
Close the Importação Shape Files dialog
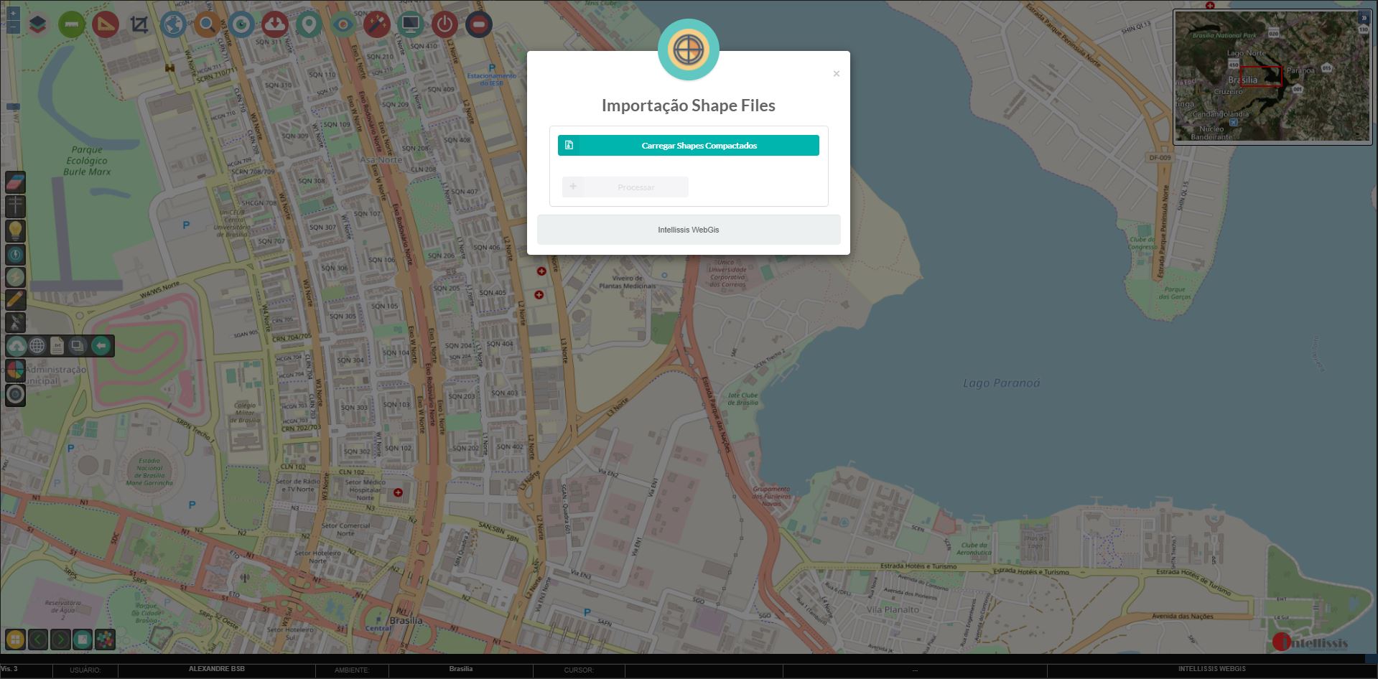pyautogui.click(x=836, y=74)
